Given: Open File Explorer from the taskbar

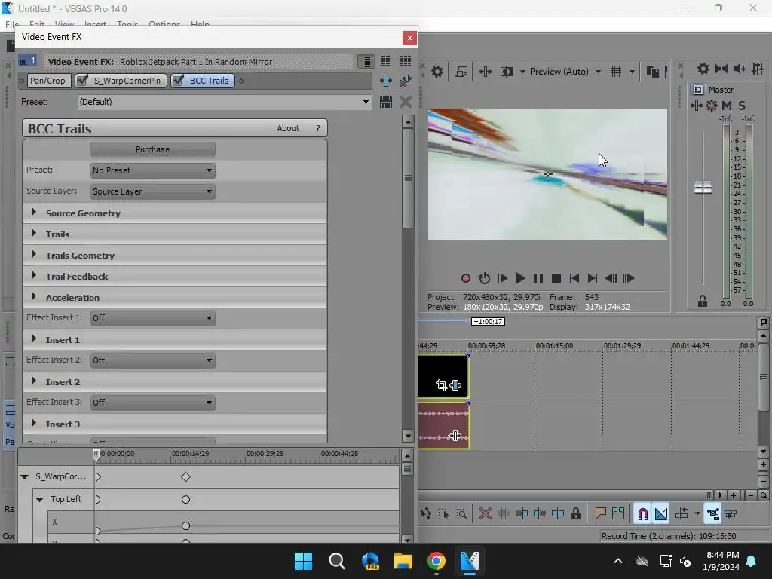Looking at the screenshot, I should pyautogui.click(x=403, y=561).
